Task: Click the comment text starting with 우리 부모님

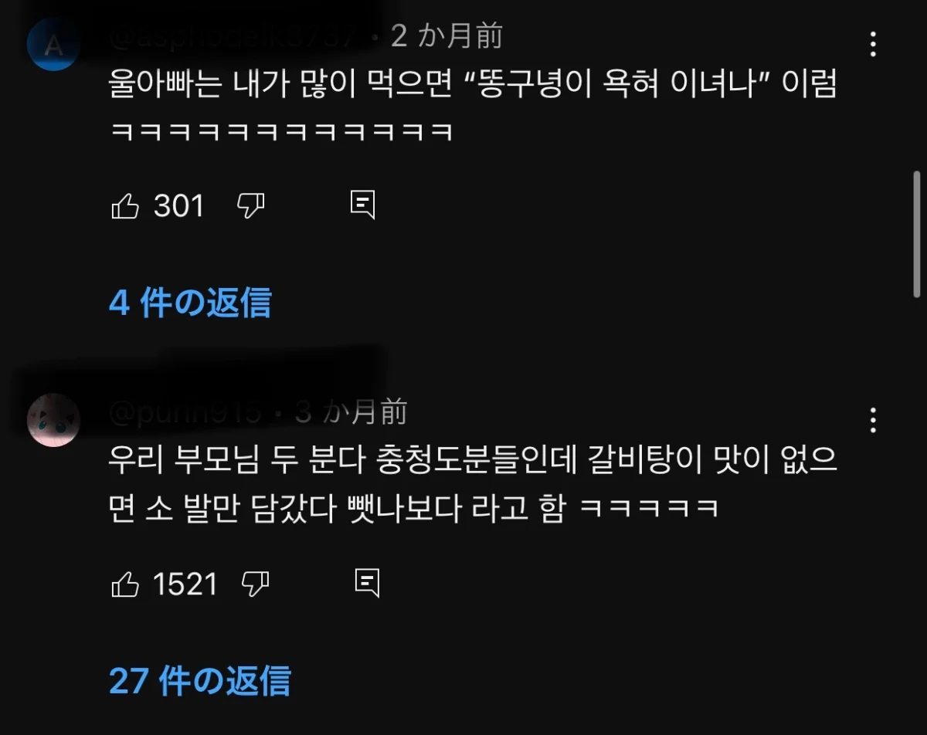Action: (474, 485)
